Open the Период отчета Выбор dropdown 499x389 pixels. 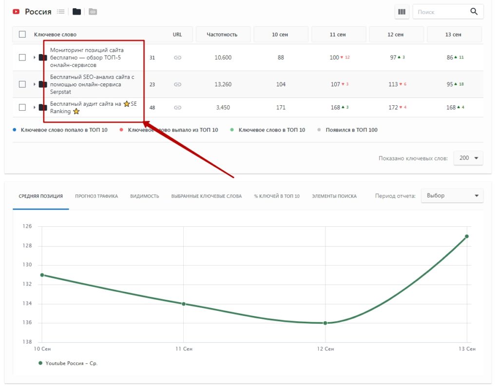pyautogui.click(x=452, y=195)
